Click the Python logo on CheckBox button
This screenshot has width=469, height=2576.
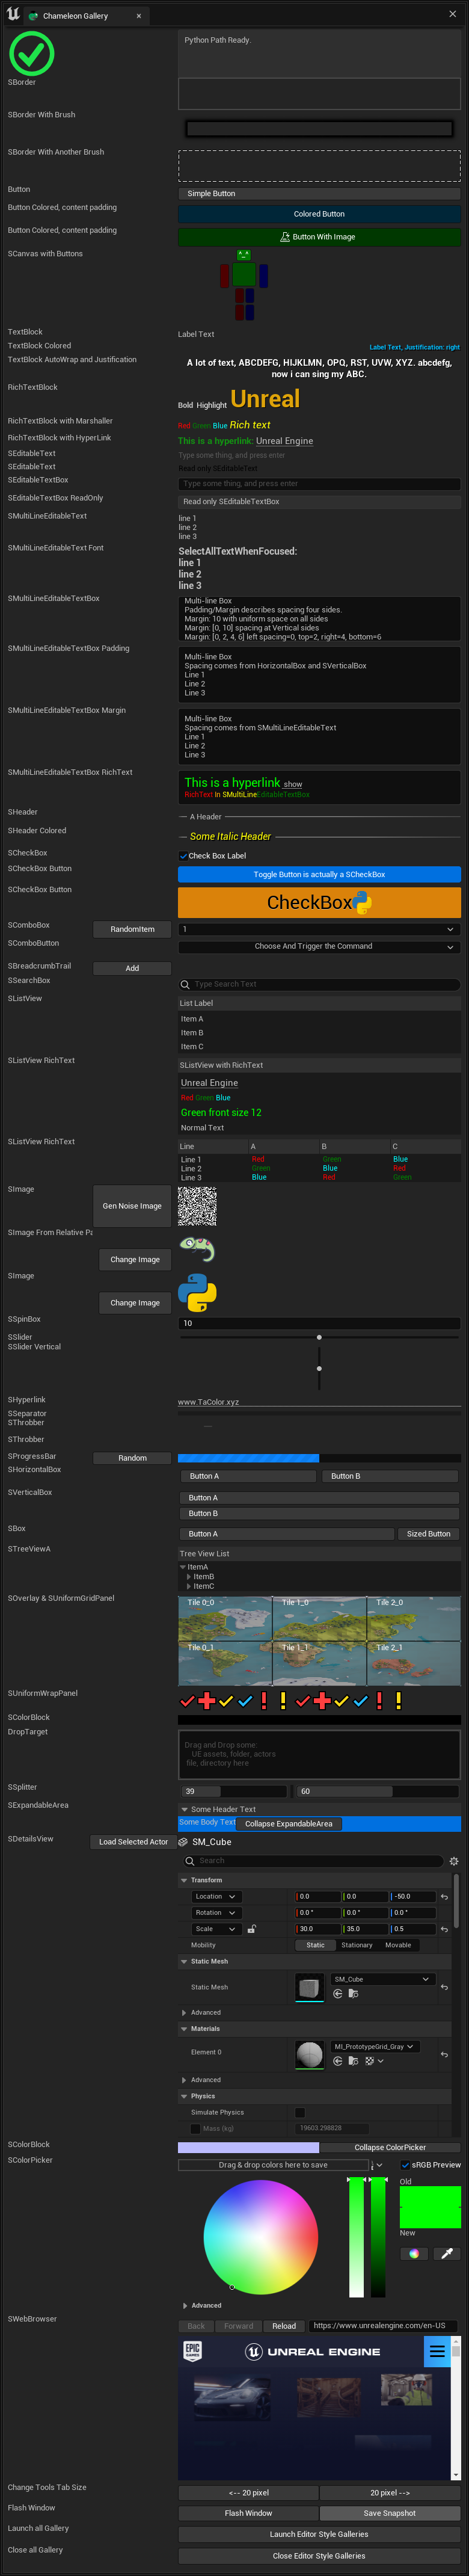click(x=362, y=902)
